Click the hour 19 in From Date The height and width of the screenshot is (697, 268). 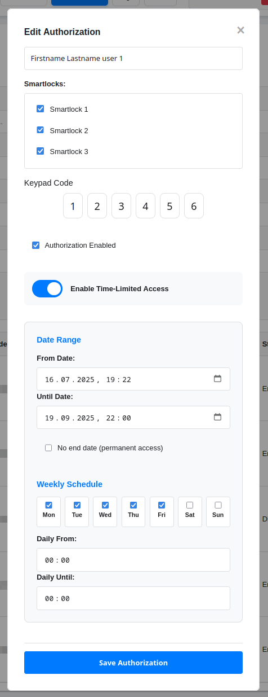tap(110, 379)
